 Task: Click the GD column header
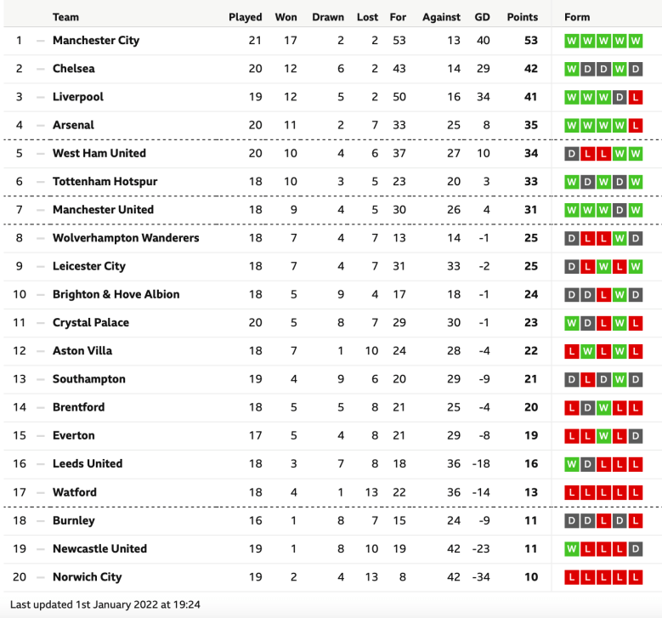[483, 17]
